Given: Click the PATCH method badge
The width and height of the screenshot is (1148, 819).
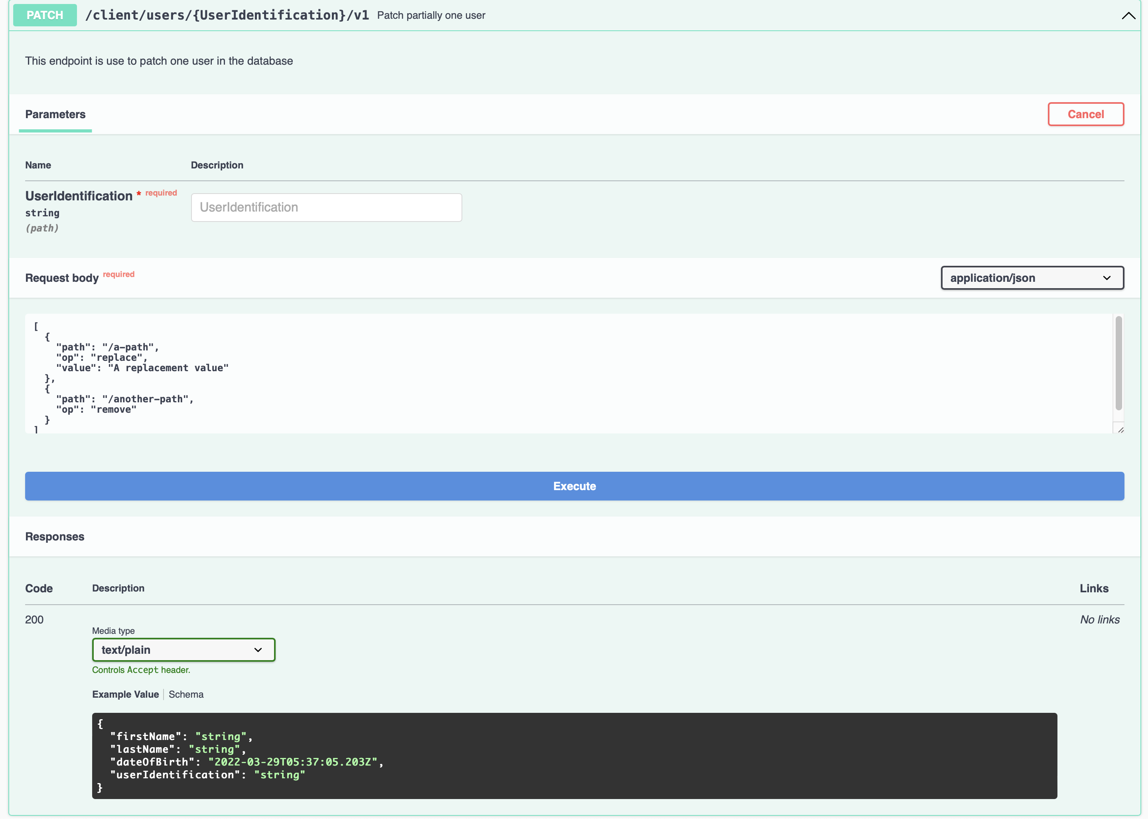Looking at the screenshot, I should (44, 15).
